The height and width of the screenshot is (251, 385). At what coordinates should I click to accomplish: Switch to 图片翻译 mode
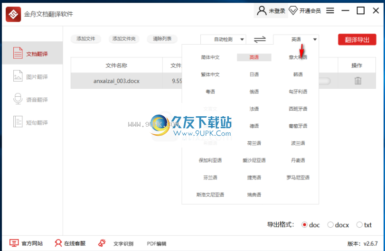click(32, 76)
